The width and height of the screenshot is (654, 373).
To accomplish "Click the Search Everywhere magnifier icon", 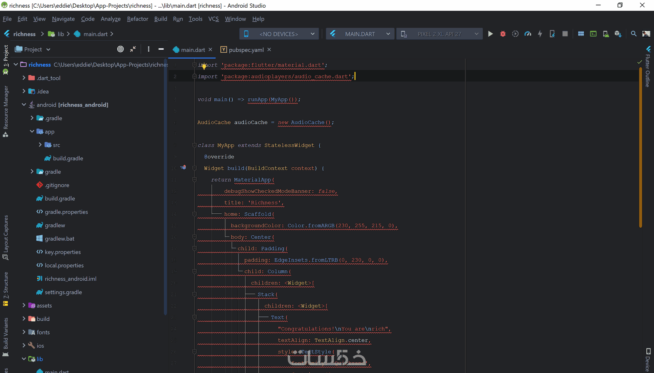I will pyautogui.click(x=634, y=34).
